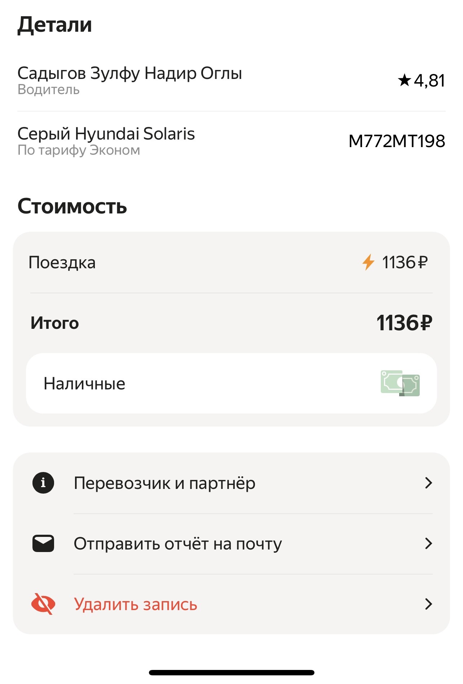The height and width of the screenshot is (684, 463).
Task: Select the Стоимость section header
Action: click(x=72, y=206)
